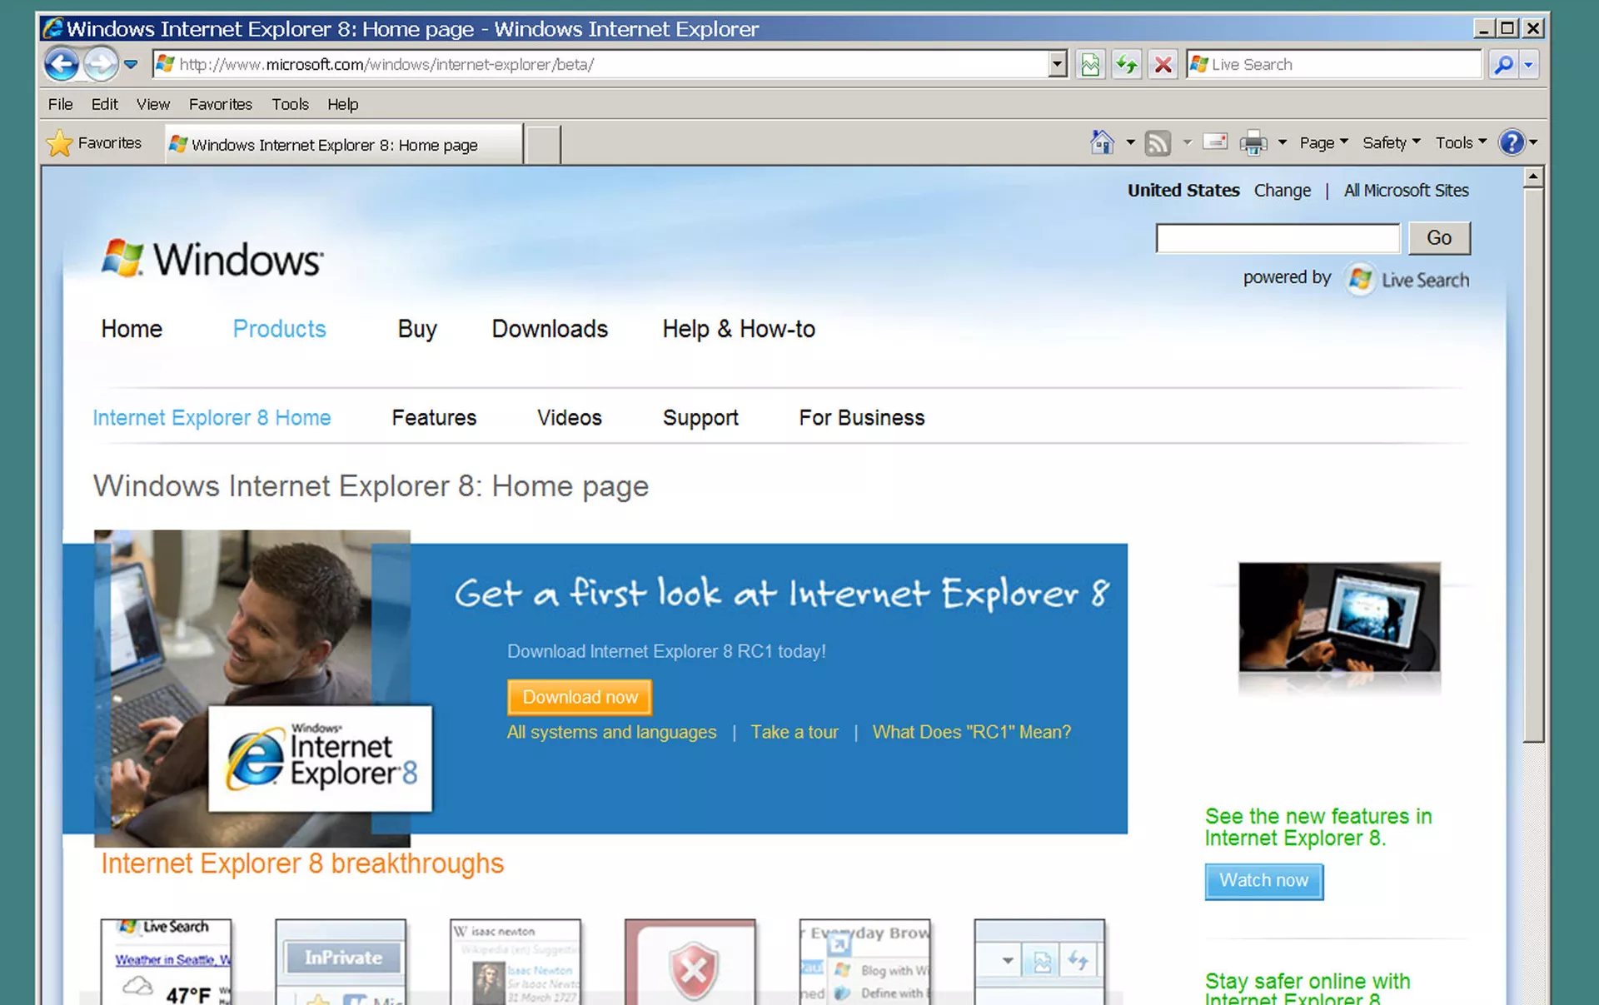This screenshot has height=1005, width=1599.
Task: Open All systems and languages link
Action: tap(611, 732)
